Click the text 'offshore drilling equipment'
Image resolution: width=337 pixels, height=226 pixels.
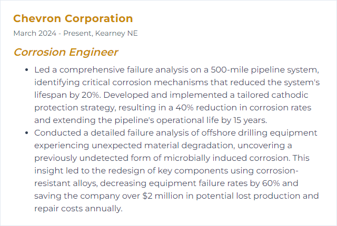(259, 133)
